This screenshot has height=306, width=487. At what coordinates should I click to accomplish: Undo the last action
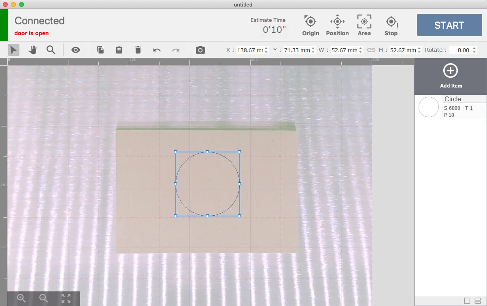coord(157,50)
